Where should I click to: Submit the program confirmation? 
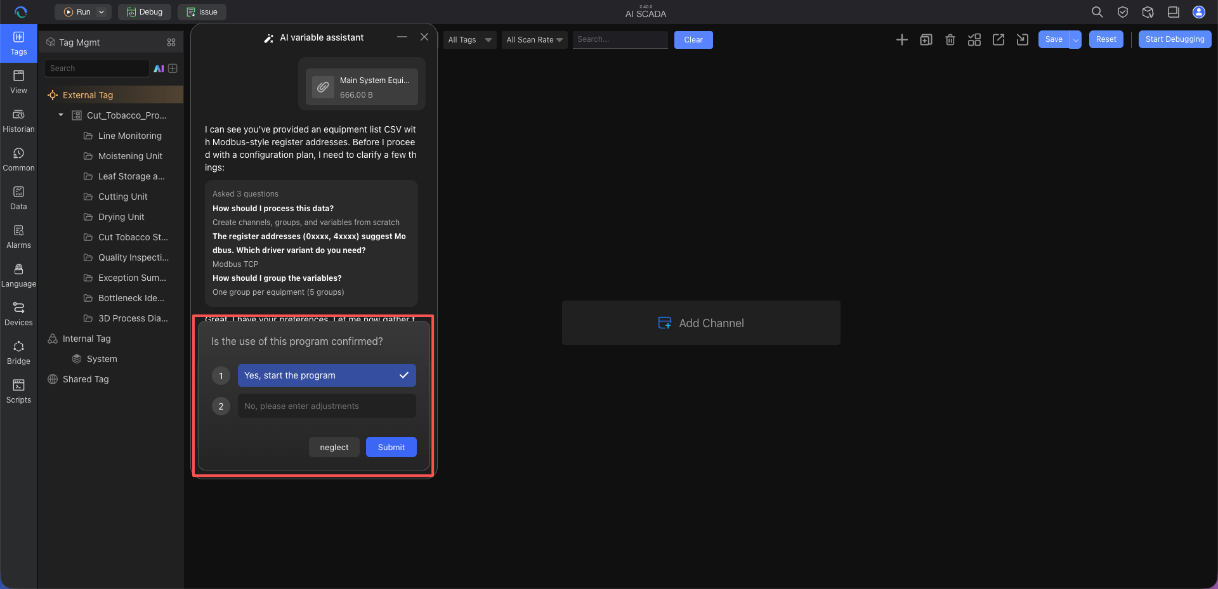pyautogui.click(x=391, y=447)
